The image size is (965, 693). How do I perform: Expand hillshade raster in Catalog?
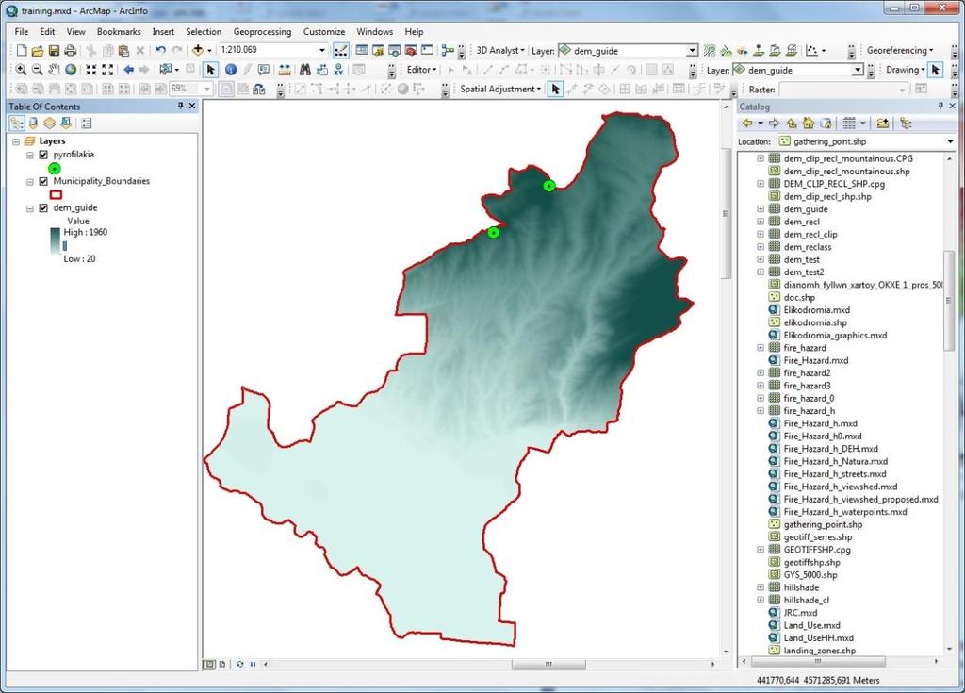[x=761, y=587]
